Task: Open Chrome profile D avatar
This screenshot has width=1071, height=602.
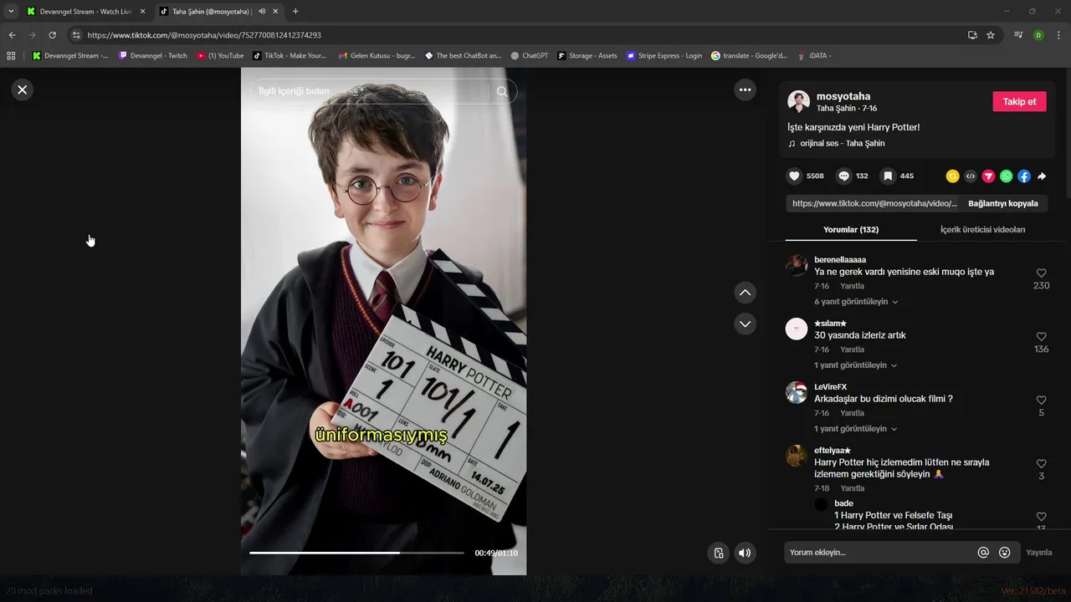Action: tap(1038, 35)
